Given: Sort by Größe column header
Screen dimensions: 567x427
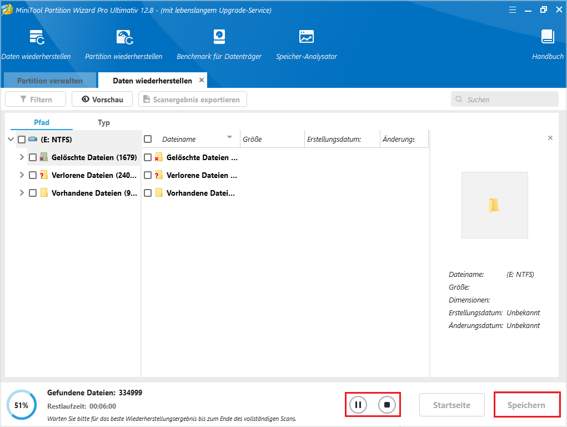Looking at the screenshot, I should [x=272, y=139].
